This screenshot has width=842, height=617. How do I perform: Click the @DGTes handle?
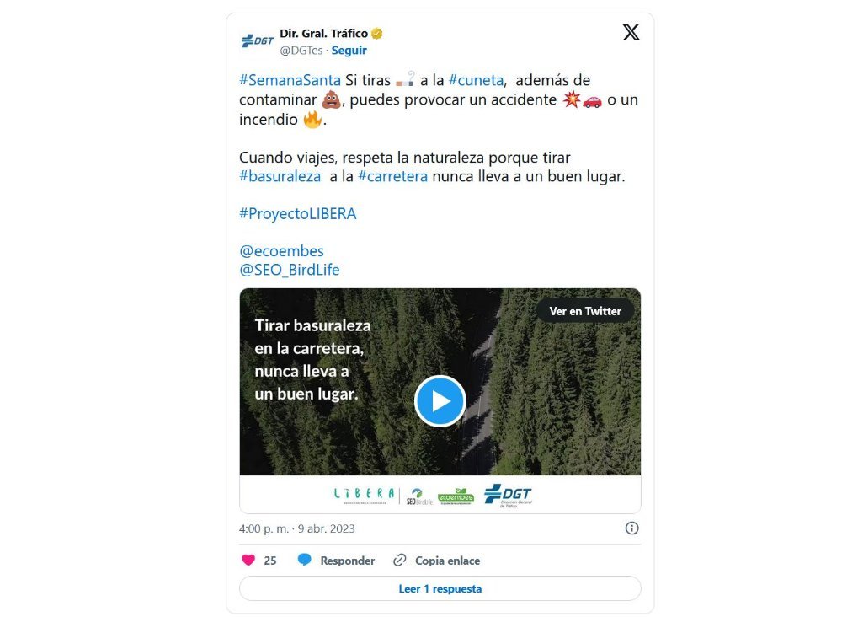click(301, 51)
